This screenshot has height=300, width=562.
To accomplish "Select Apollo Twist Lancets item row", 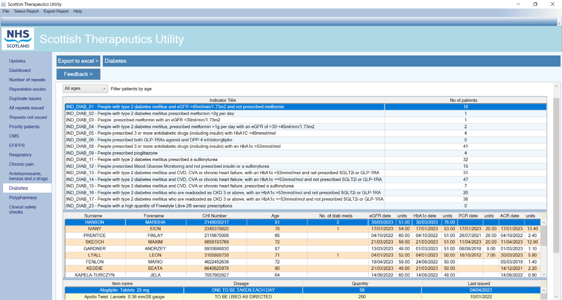I will point(124,297).
